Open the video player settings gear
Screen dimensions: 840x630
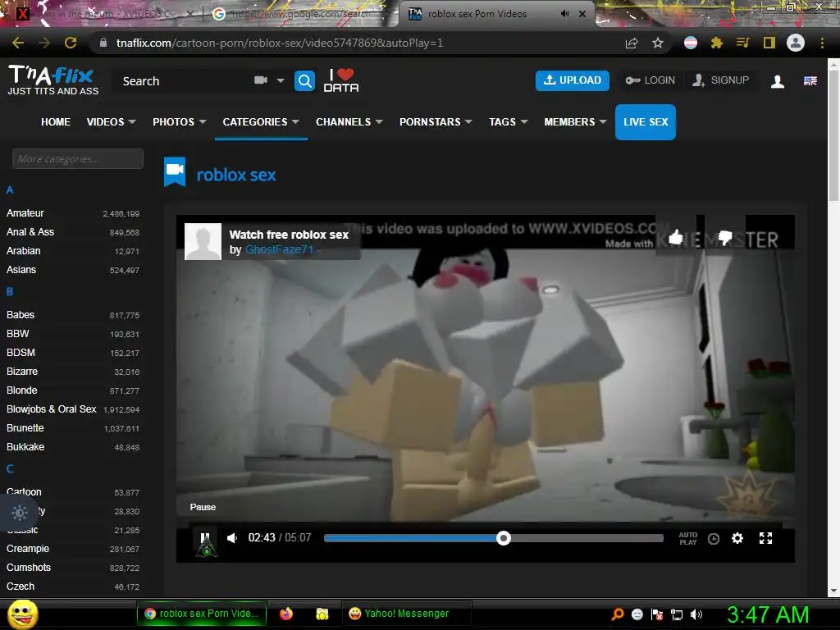coord(737,538)
